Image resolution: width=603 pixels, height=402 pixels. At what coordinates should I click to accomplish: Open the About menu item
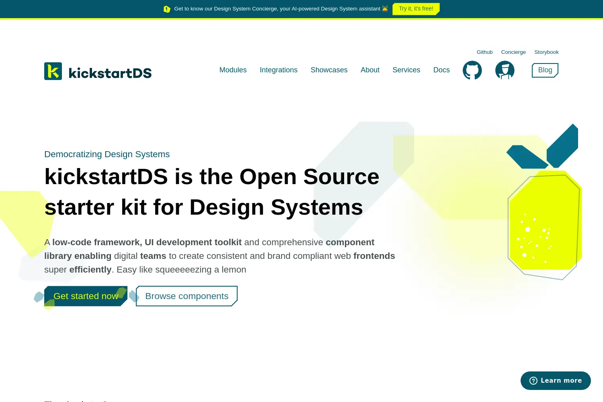pos(370,70)
